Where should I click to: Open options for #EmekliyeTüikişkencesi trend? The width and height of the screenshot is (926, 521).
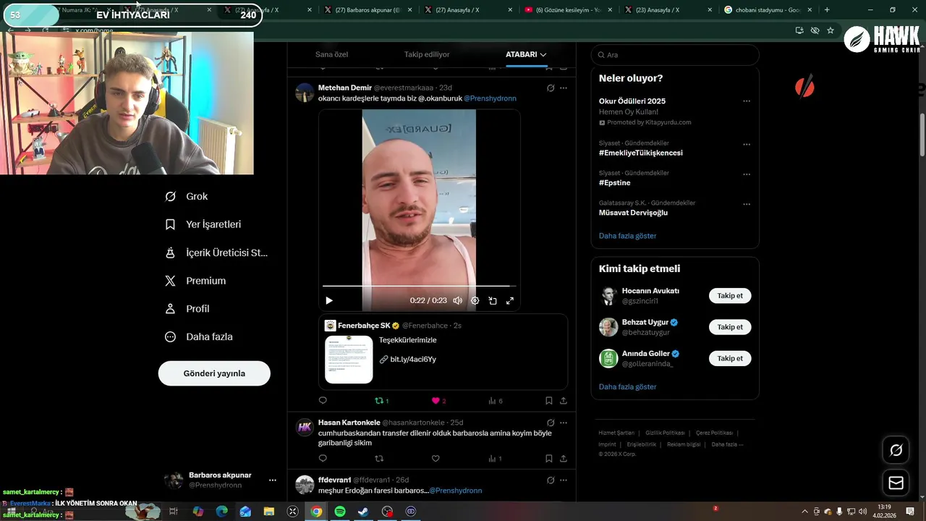click(x=747, y=145)
